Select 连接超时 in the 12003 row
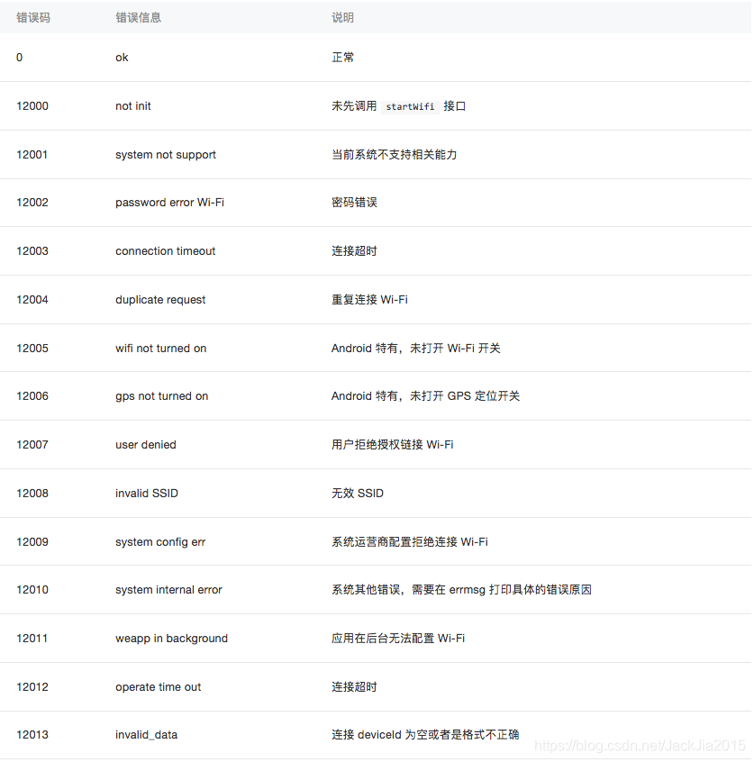 point(354,250)
